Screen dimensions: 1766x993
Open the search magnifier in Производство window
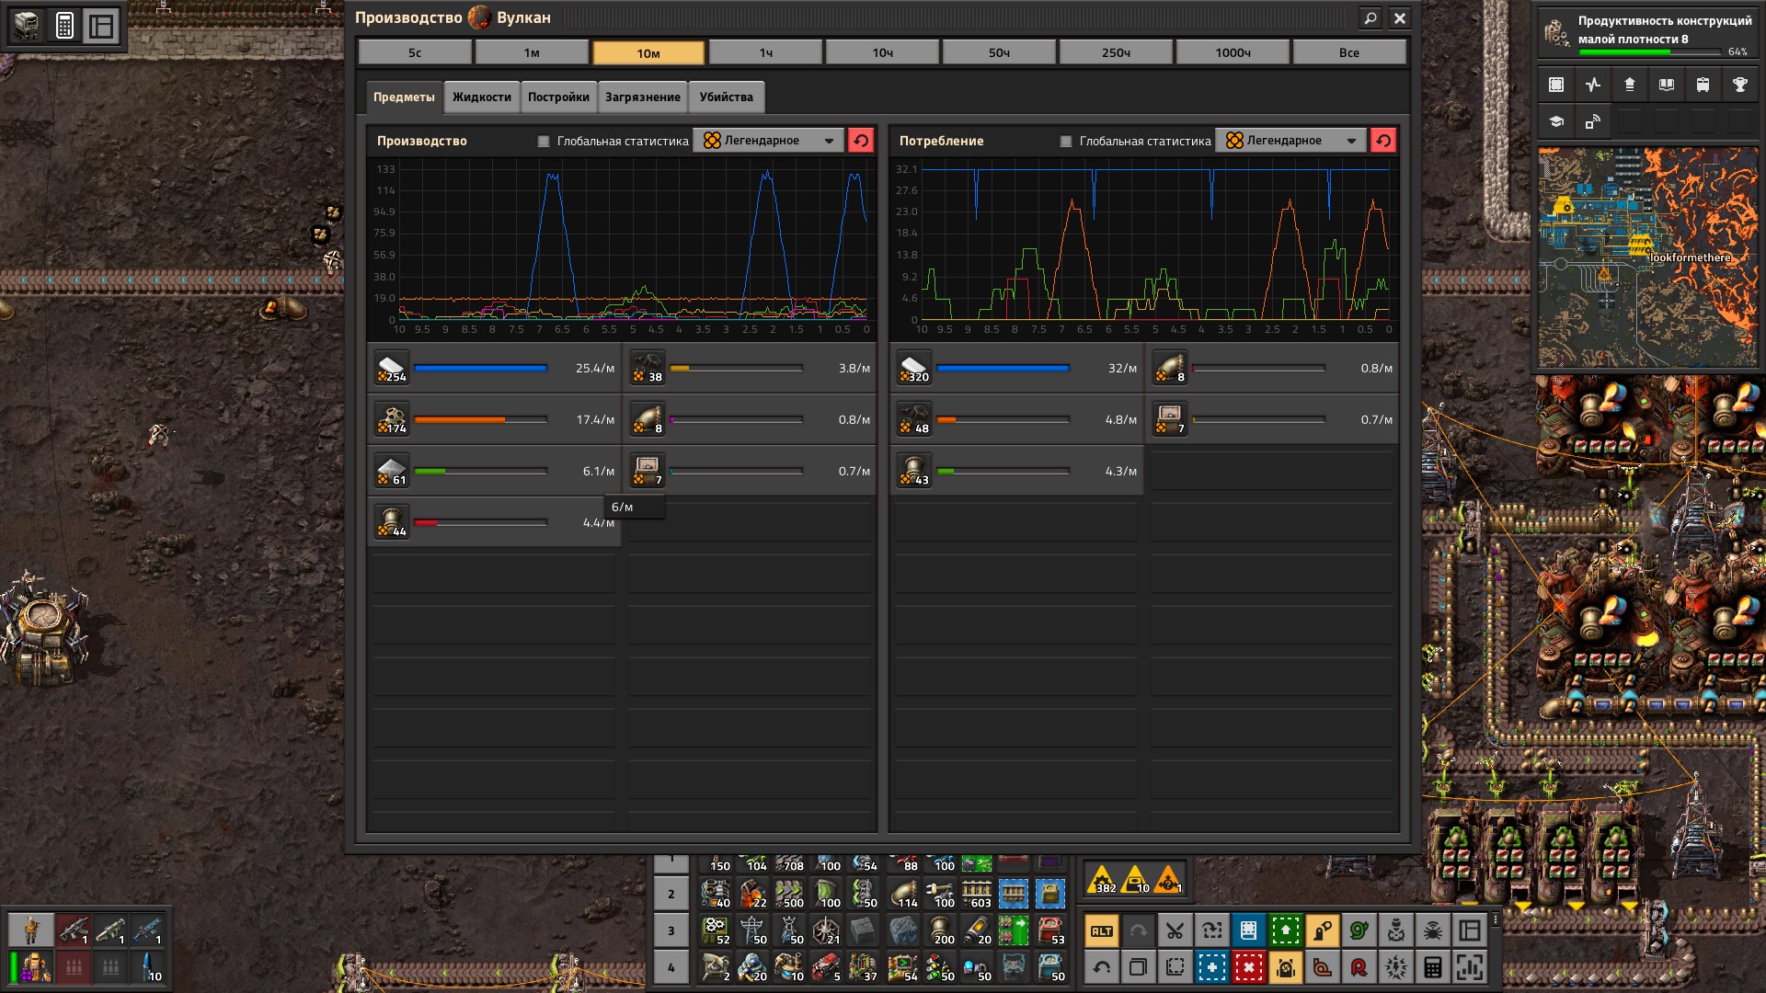[1370, 17]
